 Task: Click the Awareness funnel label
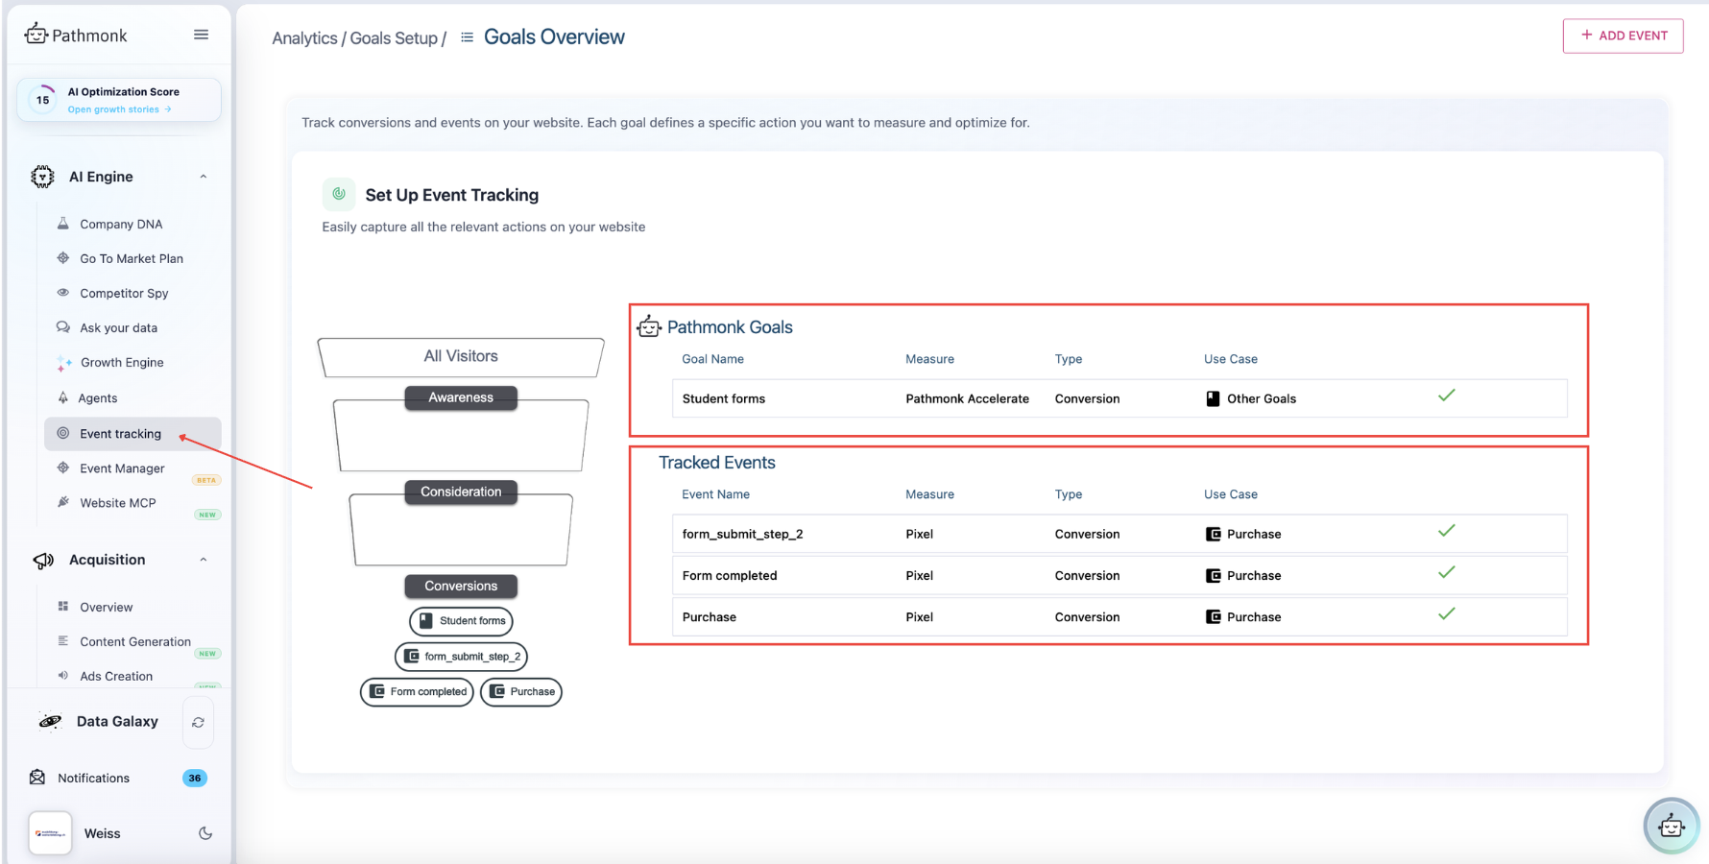point(461,397)
